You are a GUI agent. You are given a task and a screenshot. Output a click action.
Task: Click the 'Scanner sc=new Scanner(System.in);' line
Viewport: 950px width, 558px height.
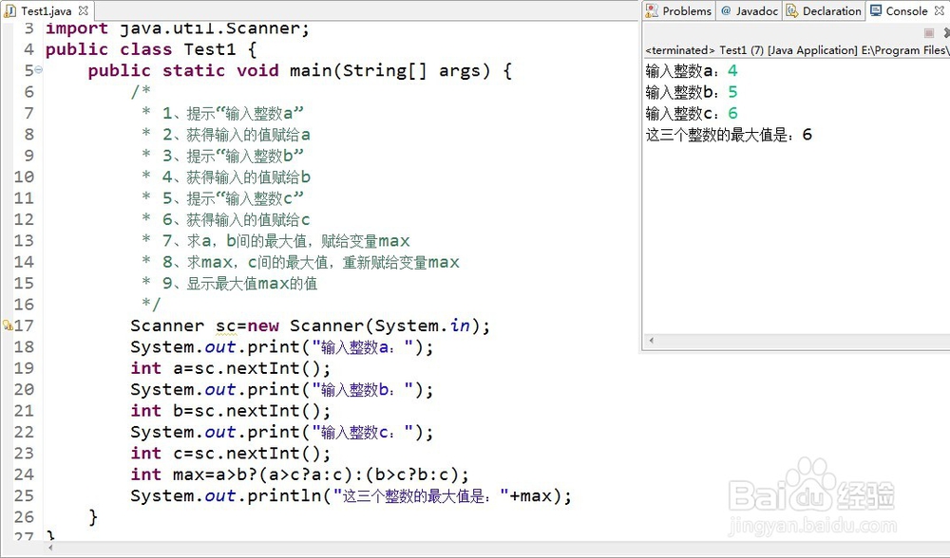pyautogui.click(x=311, y=325)
